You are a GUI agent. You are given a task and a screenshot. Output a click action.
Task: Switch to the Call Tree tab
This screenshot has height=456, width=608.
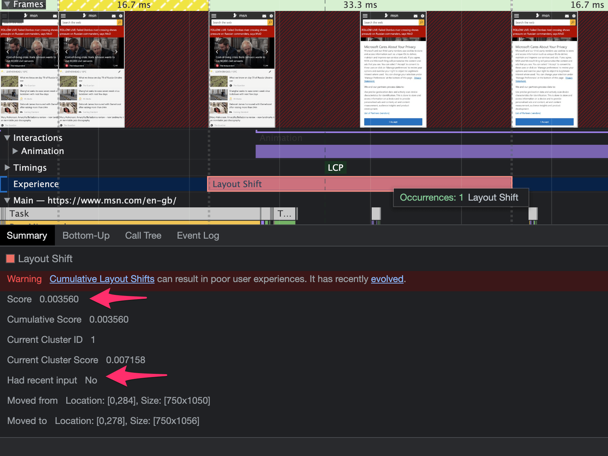(x=143, y=235)
